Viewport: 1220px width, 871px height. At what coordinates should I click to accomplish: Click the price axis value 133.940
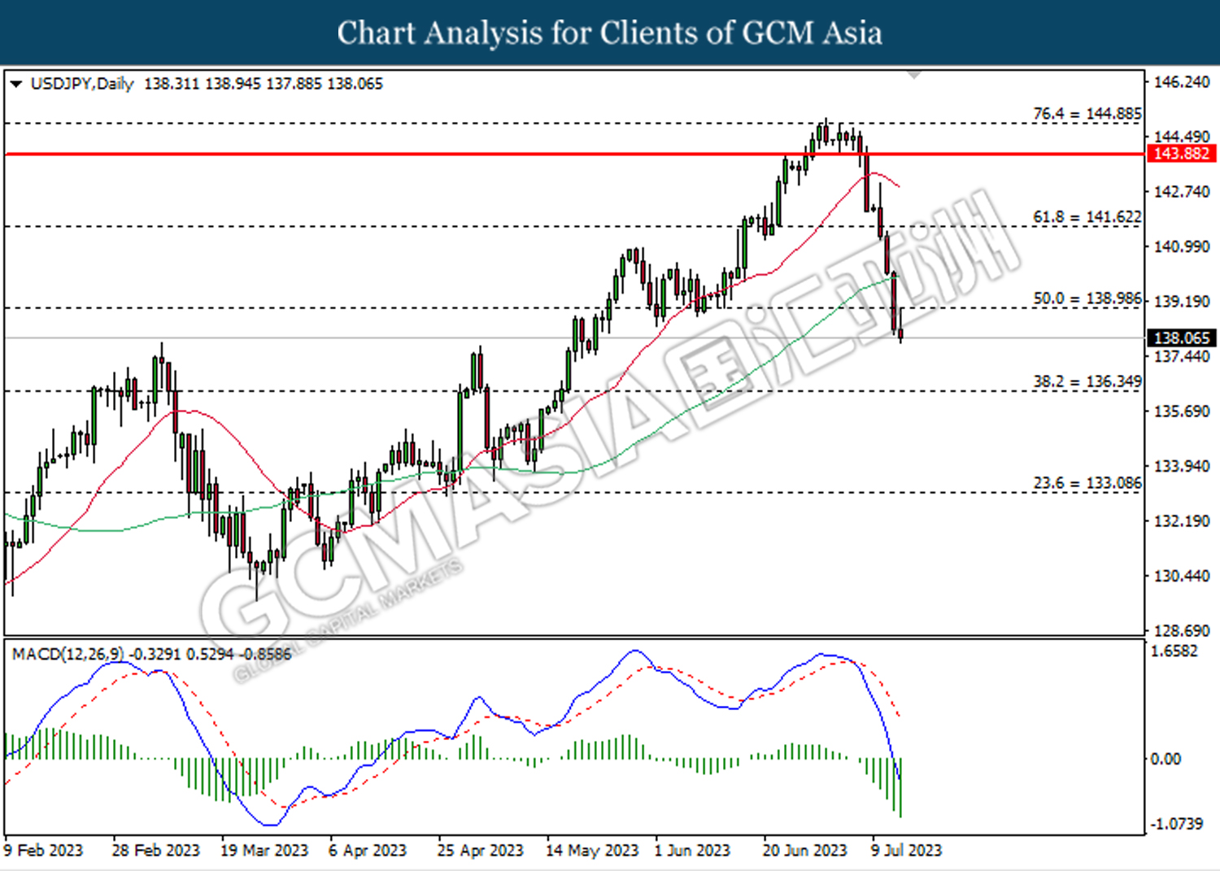coord(1182,466)
